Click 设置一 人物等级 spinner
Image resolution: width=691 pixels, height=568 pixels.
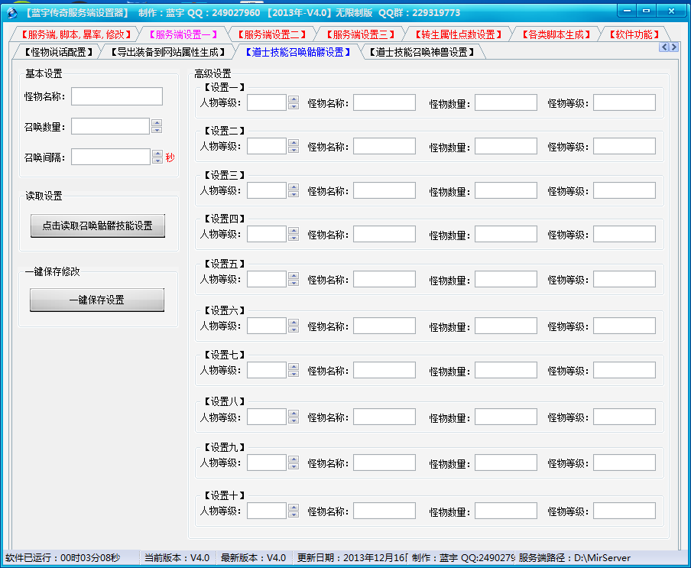click(x=294, y=102)
